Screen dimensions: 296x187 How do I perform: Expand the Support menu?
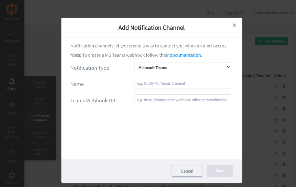[x=233, y=13]
